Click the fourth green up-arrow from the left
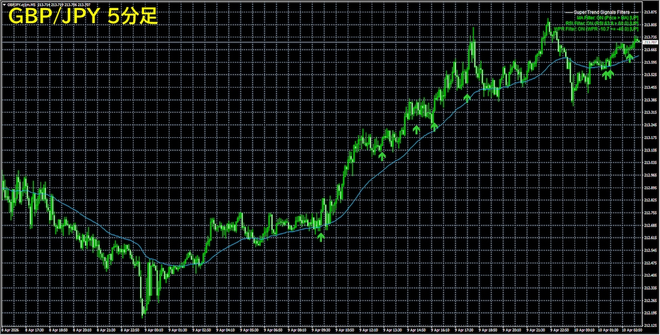The image size is (660, 335). click(434, 127)
